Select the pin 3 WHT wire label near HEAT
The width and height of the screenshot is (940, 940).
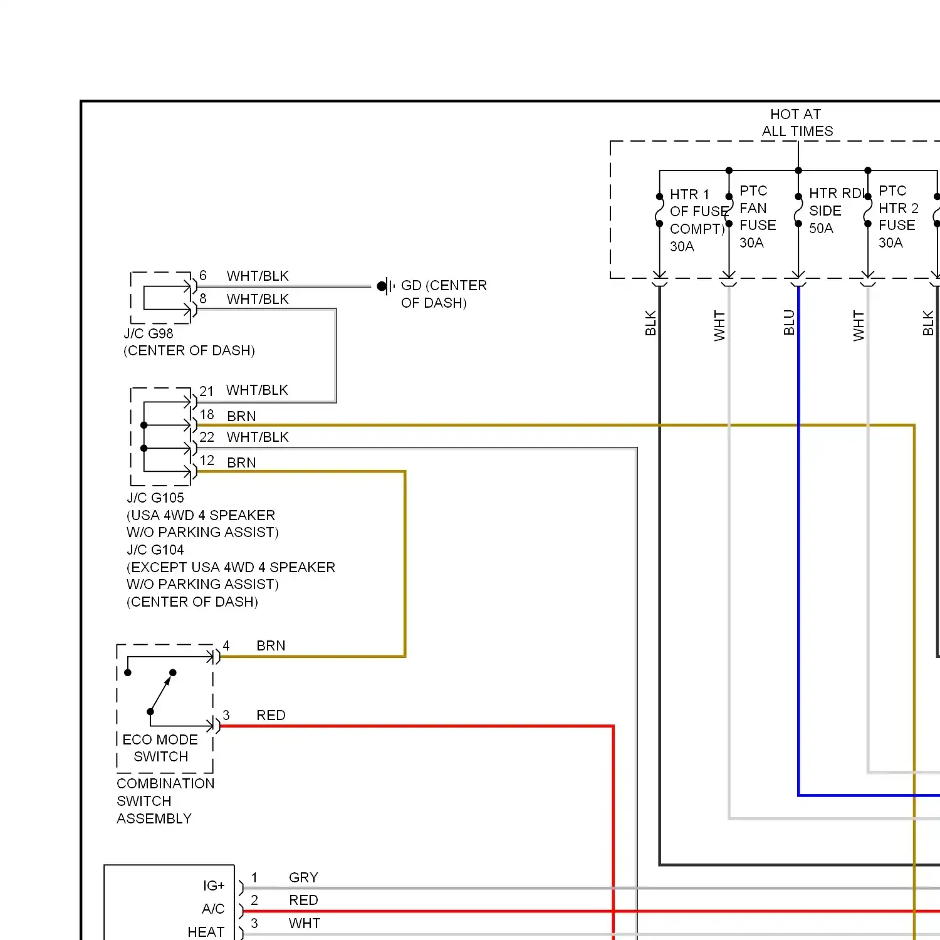tap(305, 923)
